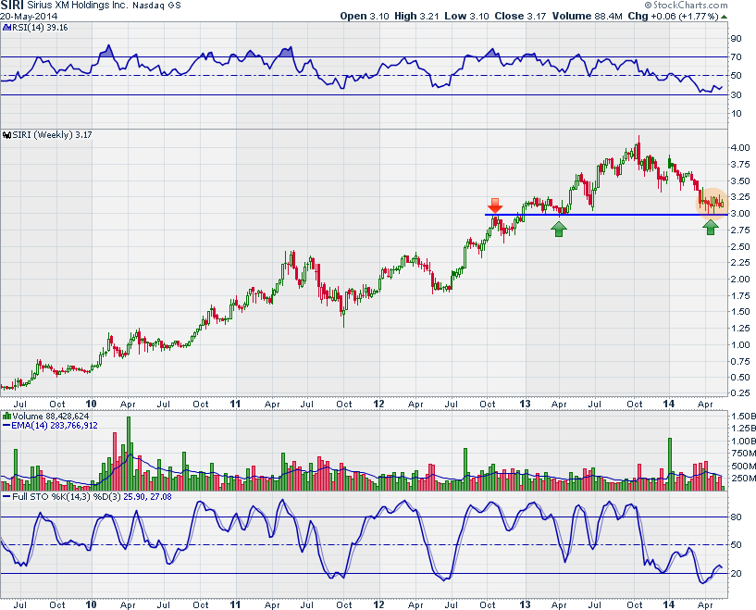Click the orange highlighted circle on price

click(x=711, y=199)
